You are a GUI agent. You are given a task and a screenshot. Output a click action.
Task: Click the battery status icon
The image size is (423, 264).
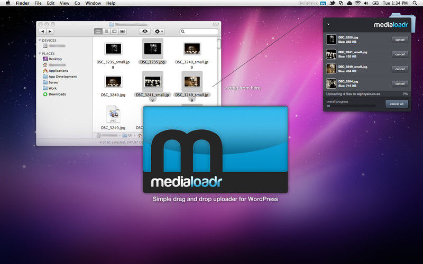(375, 3)
